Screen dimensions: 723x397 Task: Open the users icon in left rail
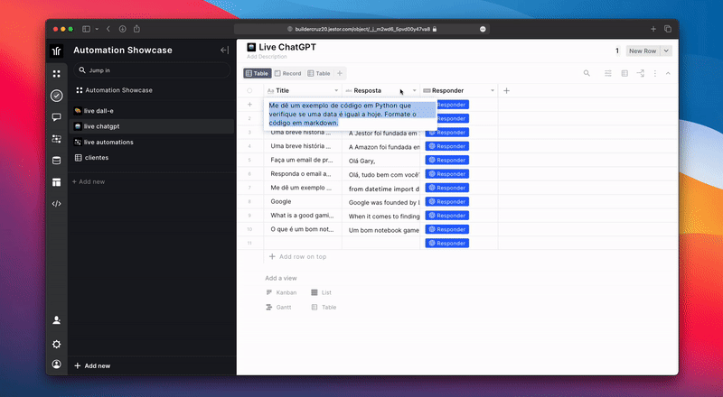(x=57, y=320)
